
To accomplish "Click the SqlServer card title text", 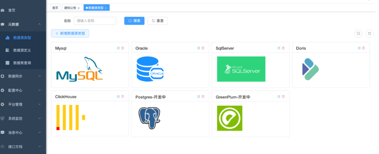I will point(225,48).
